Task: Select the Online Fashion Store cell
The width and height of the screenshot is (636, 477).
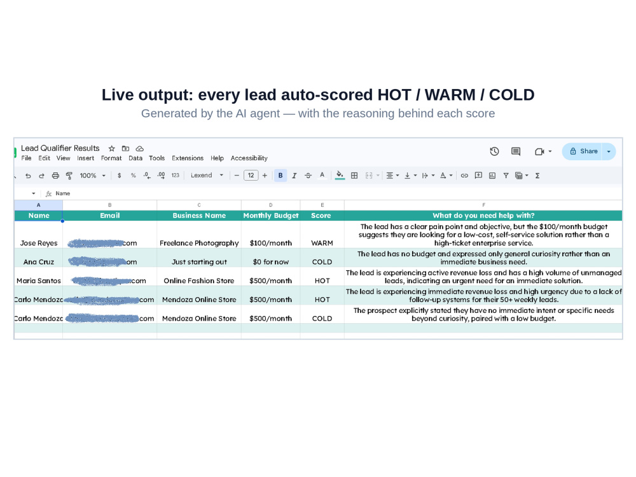Action: pos(198,277)
